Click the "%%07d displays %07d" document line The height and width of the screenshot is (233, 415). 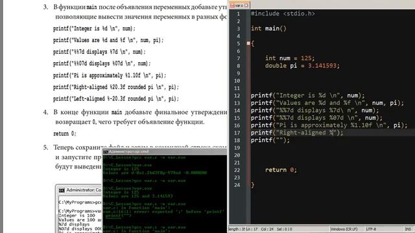pyautogui.click(x=102, y=63)
